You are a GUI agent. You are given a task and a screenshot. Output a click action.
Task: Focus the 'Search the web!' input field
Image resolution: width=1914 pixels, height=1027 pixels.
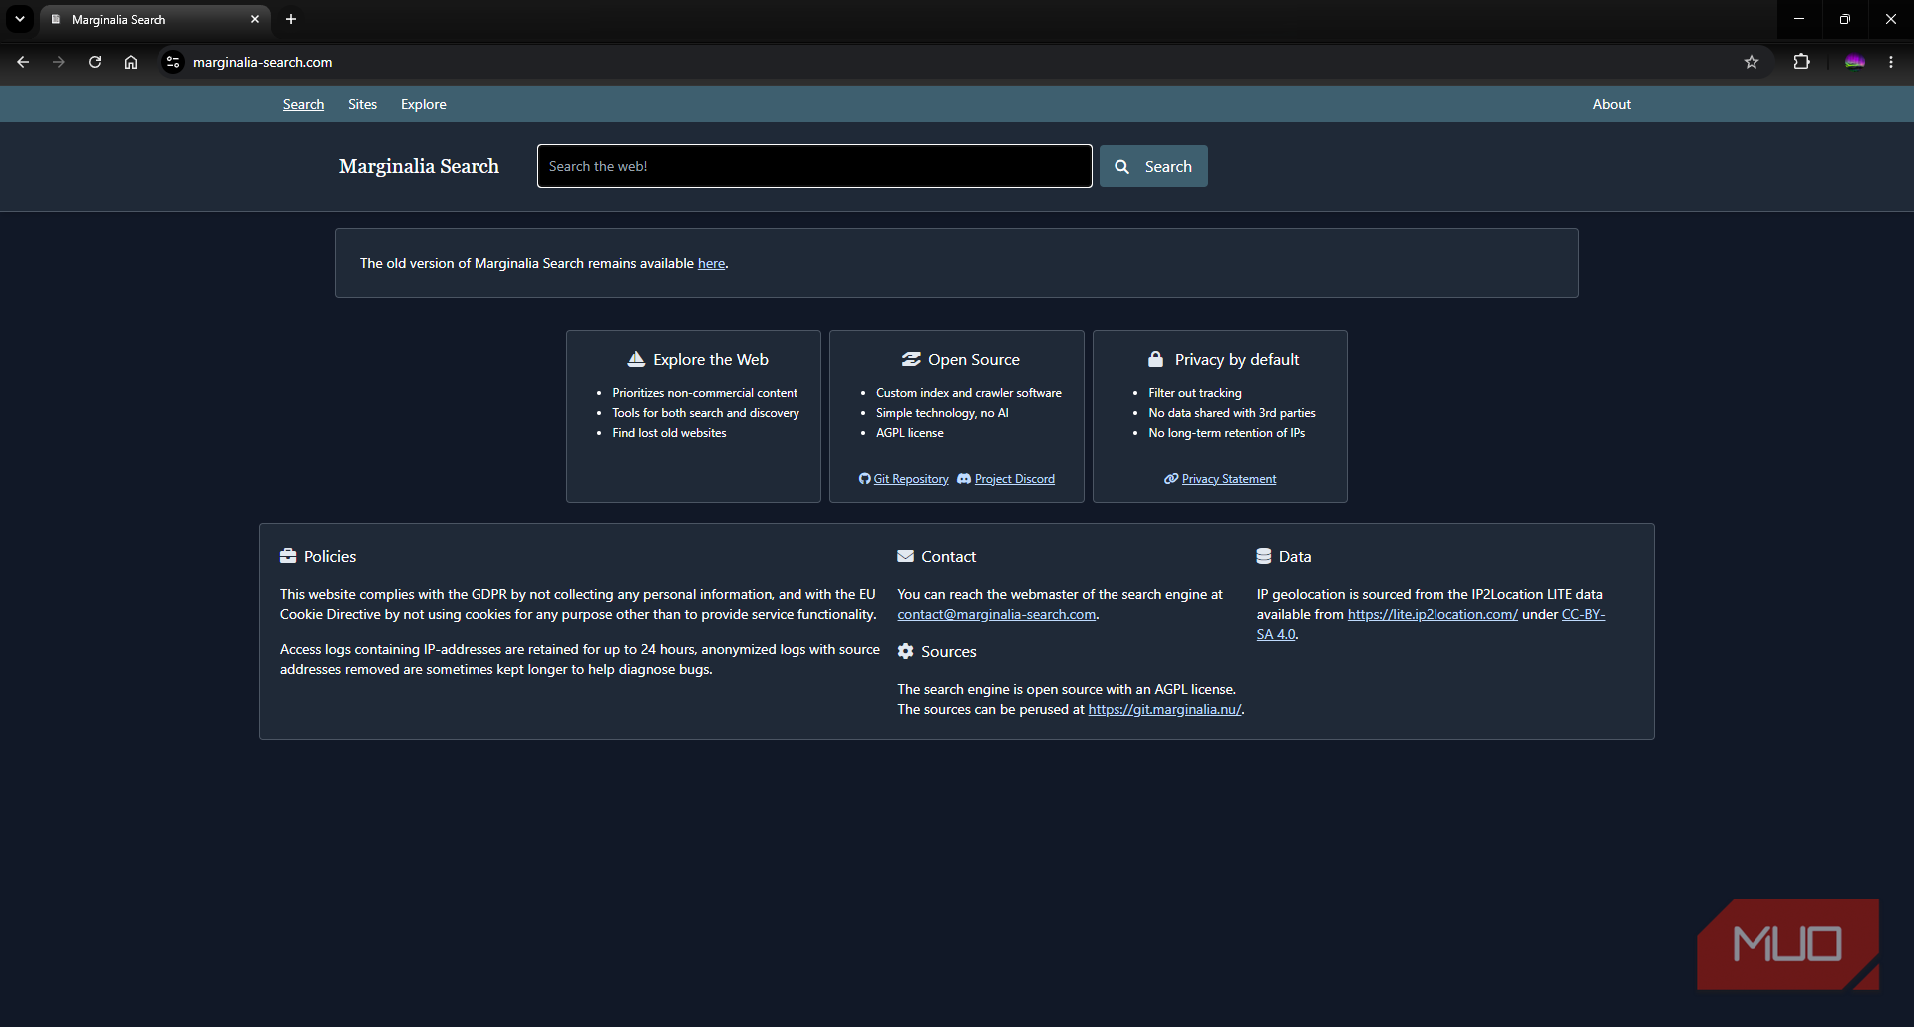tap(814, 166)
